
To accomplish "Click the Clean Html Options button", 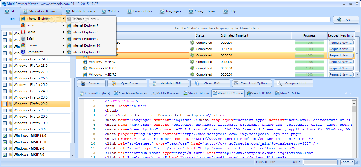I will [252, 83].
